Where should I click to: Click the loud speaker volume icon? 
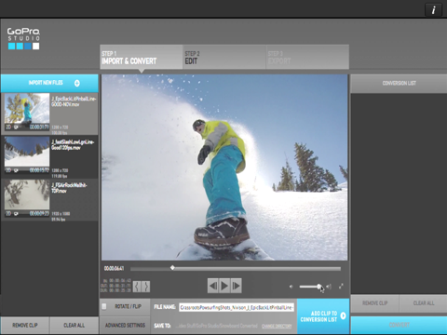329,287
